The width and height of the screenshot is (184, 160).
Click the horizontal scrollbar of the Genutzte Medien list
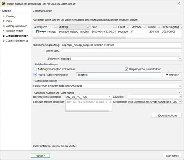point(87,111)
